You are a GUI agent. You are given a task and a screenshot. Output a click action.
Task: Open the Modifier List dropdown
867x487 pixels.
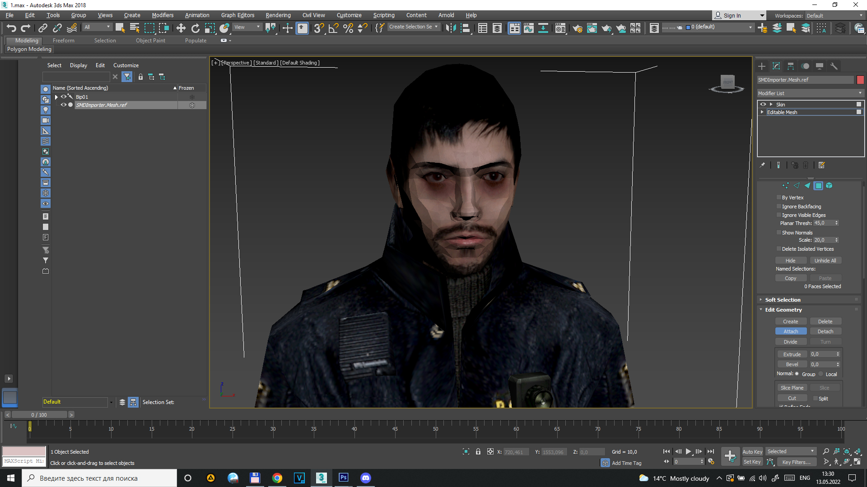pyautogui.click(x=810, y=93)
